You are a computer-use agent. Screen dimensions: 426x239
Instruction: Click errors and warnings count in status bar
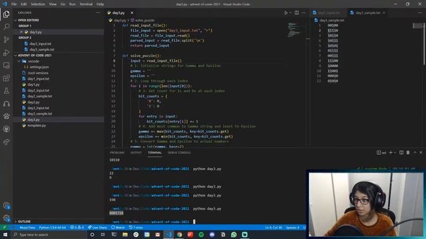coord(77,227)
